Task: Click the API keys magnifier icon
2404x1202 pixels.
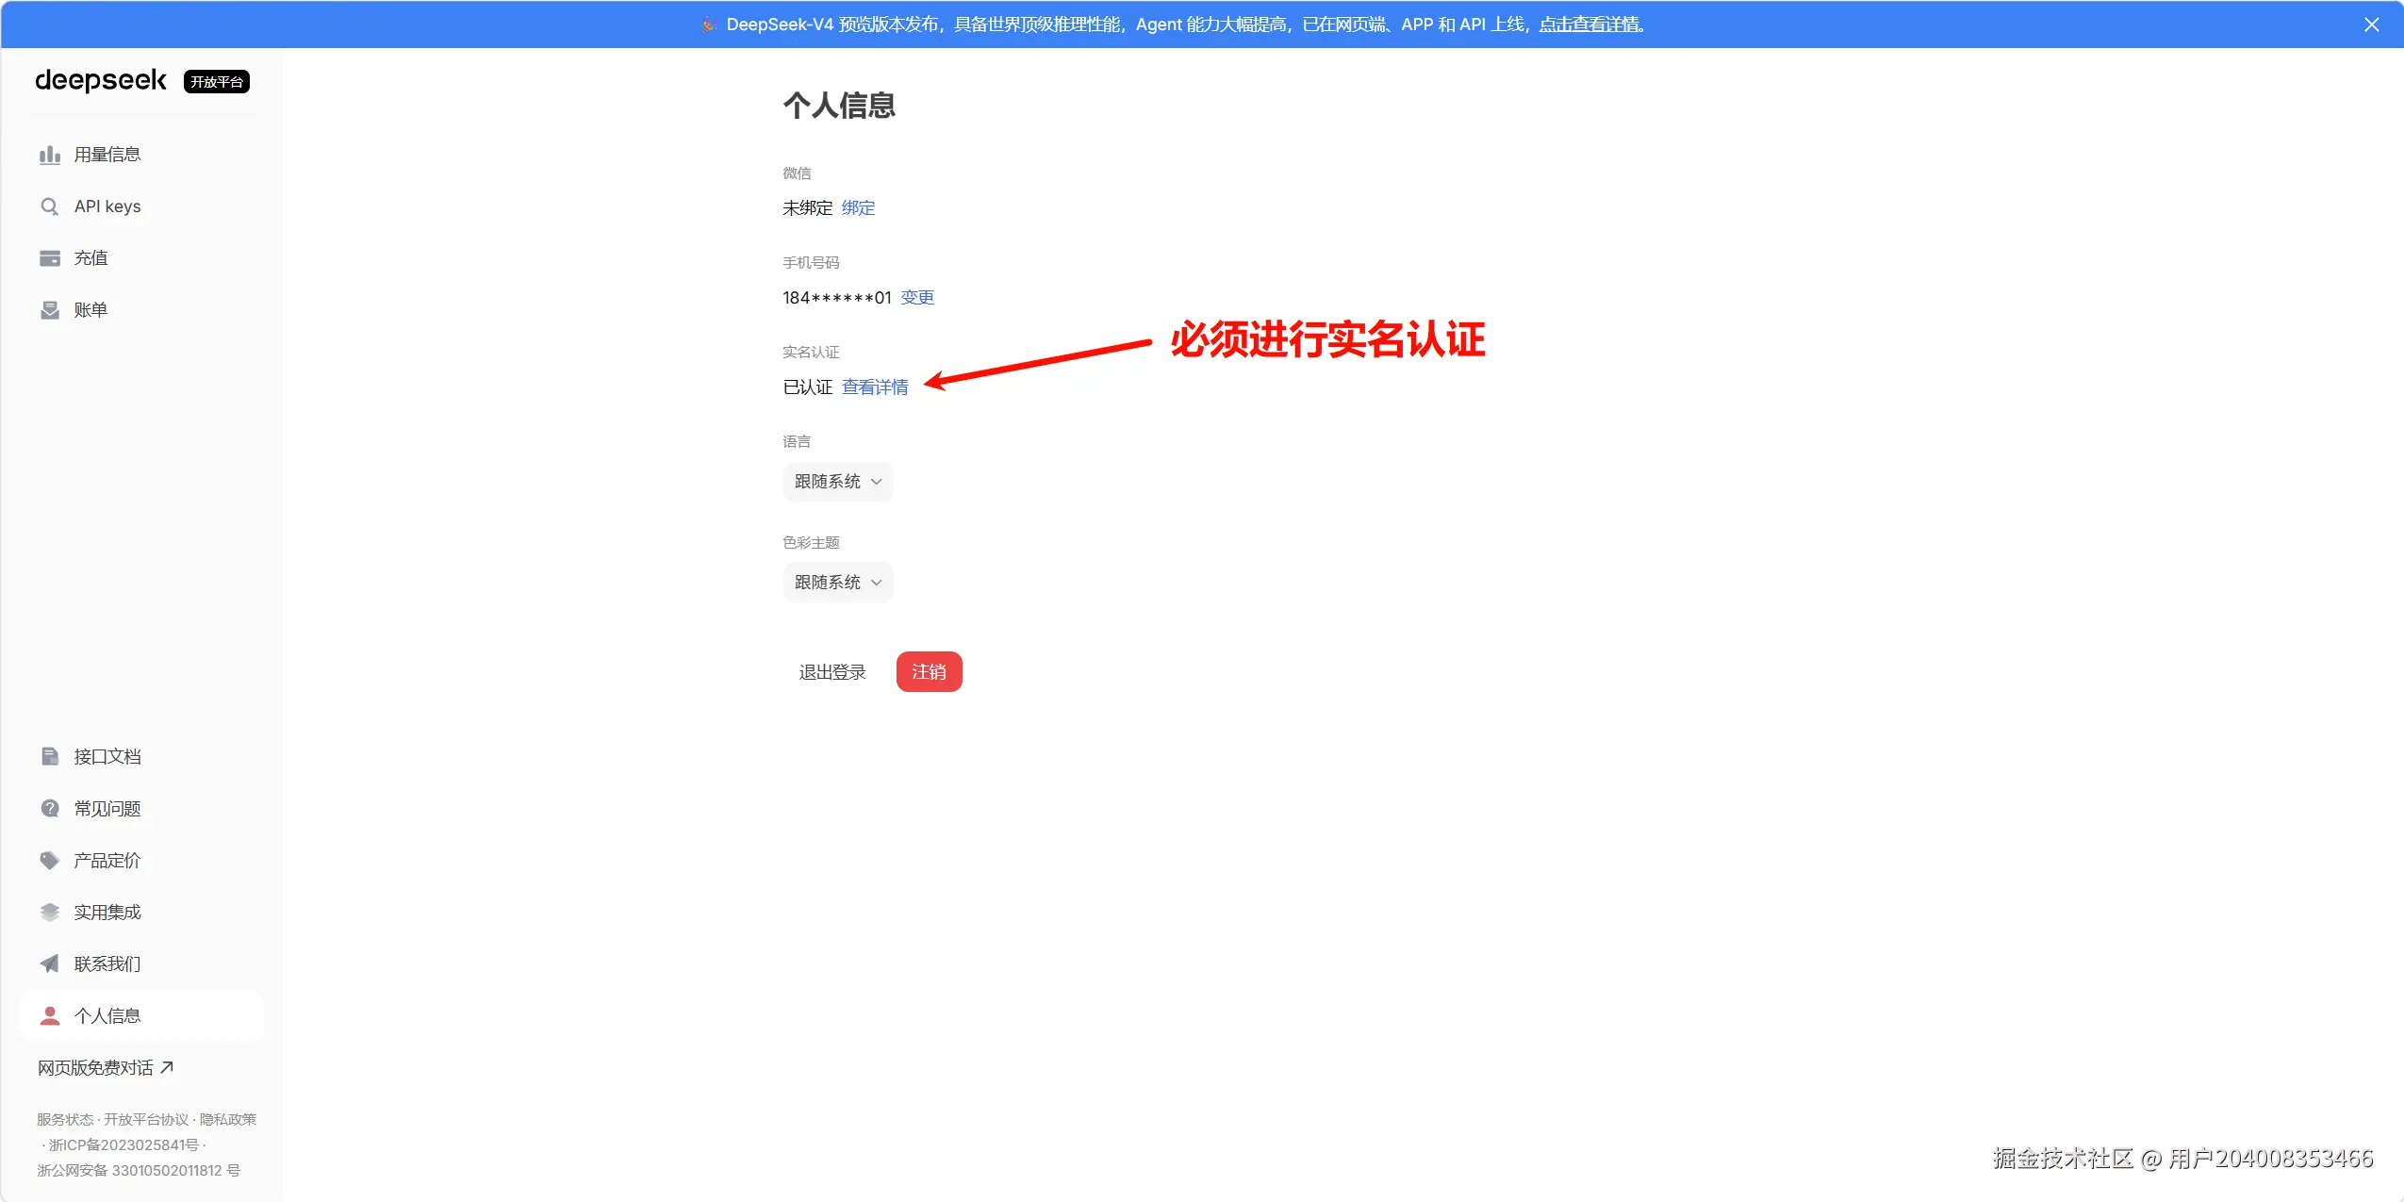Action: 50,206
